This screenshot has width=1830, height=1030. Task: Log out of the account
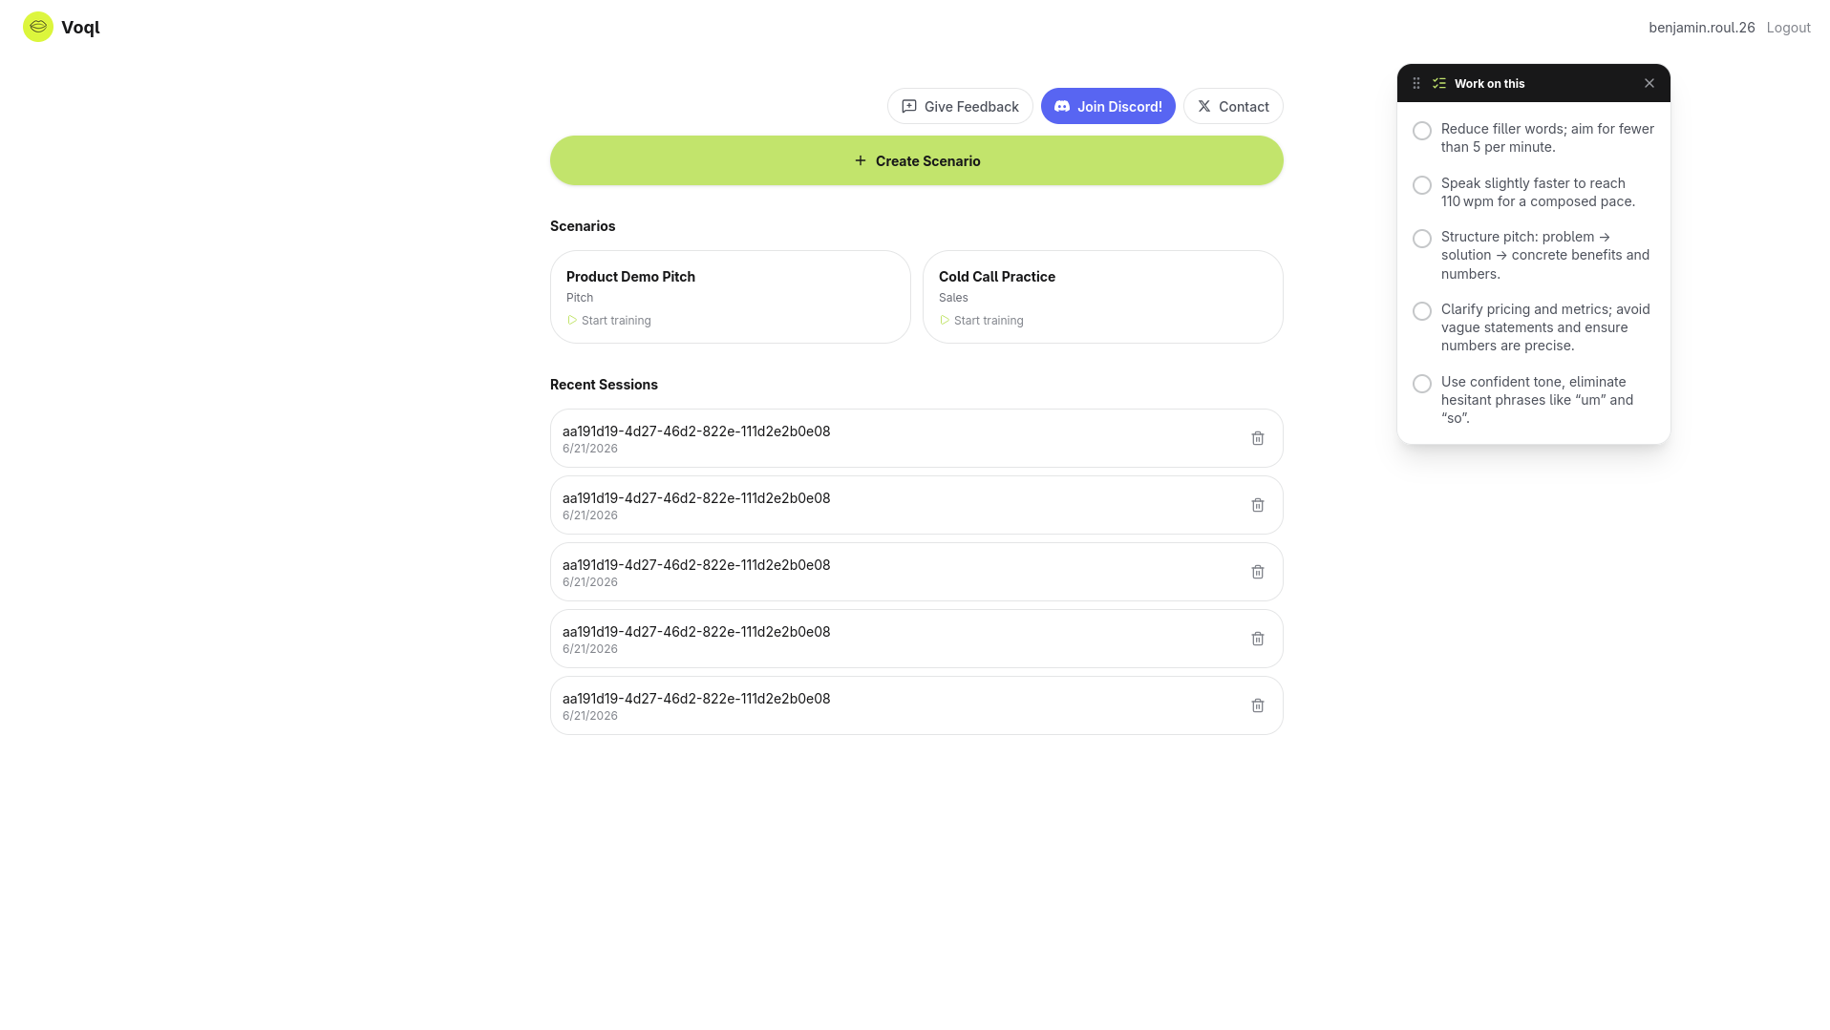[1788, 28]
